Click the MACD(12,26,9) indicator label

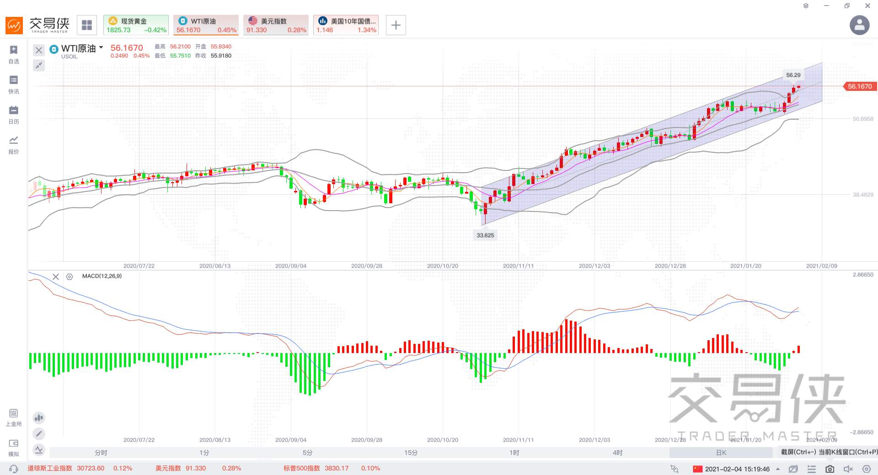click(x=102, y=276)
